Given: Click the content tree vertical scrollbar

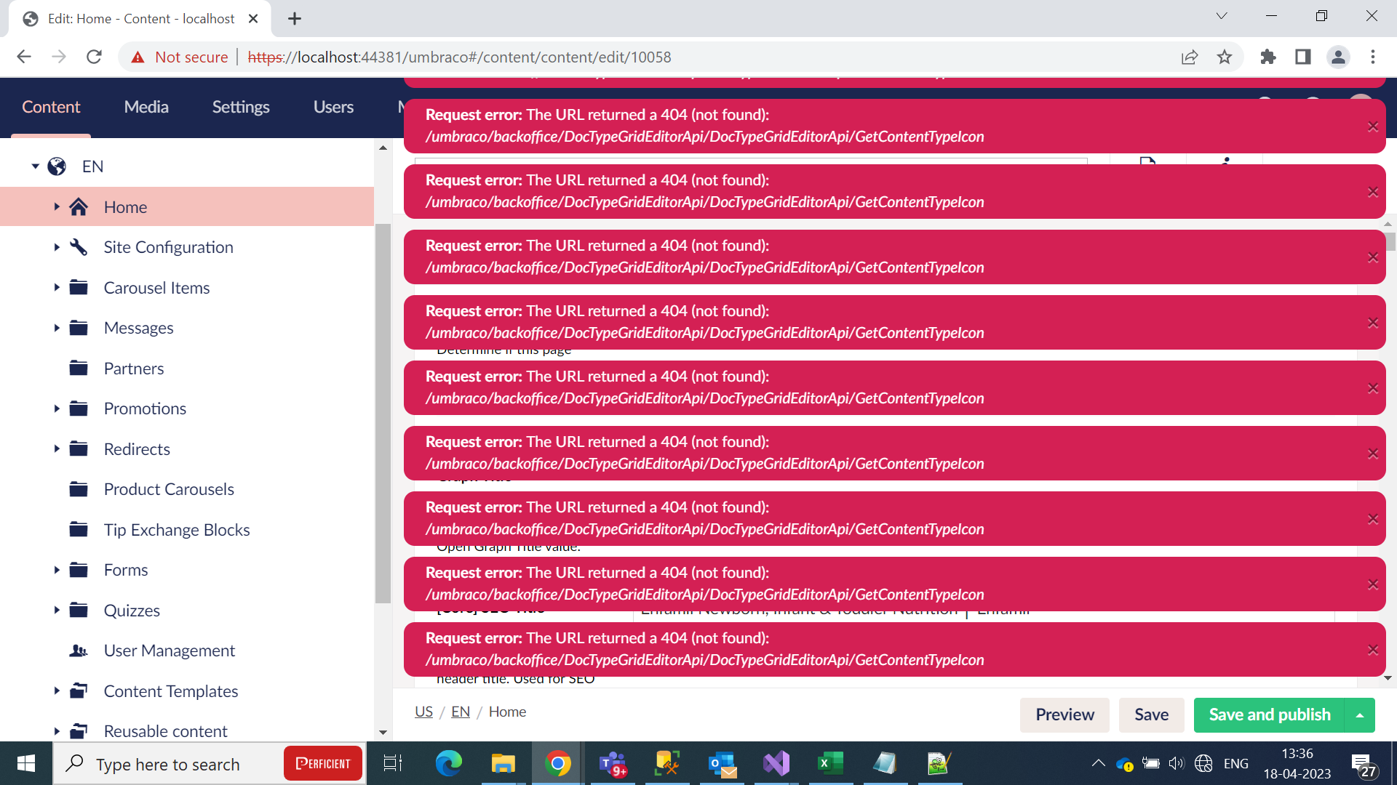Looking at the screenshot, I should click(x=383, y=414).
